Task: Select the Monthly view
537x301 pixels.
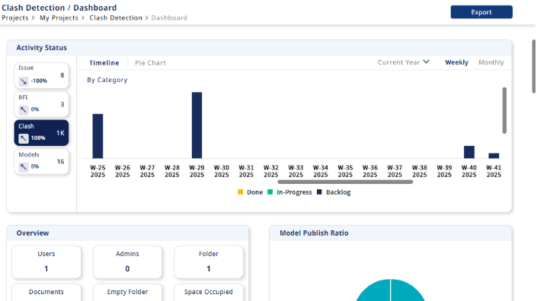Action: [x=491, y=62]
